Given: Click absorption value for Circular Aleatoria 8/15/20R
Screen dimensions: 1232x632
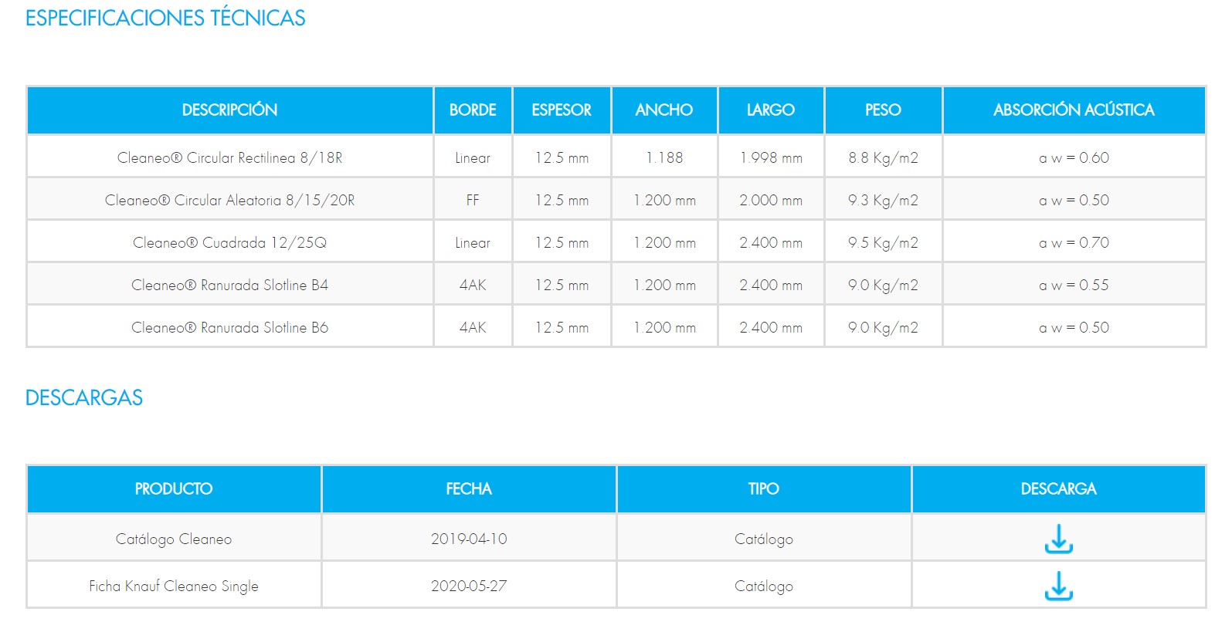Looking at the screenshot, I should point(1074,200).
